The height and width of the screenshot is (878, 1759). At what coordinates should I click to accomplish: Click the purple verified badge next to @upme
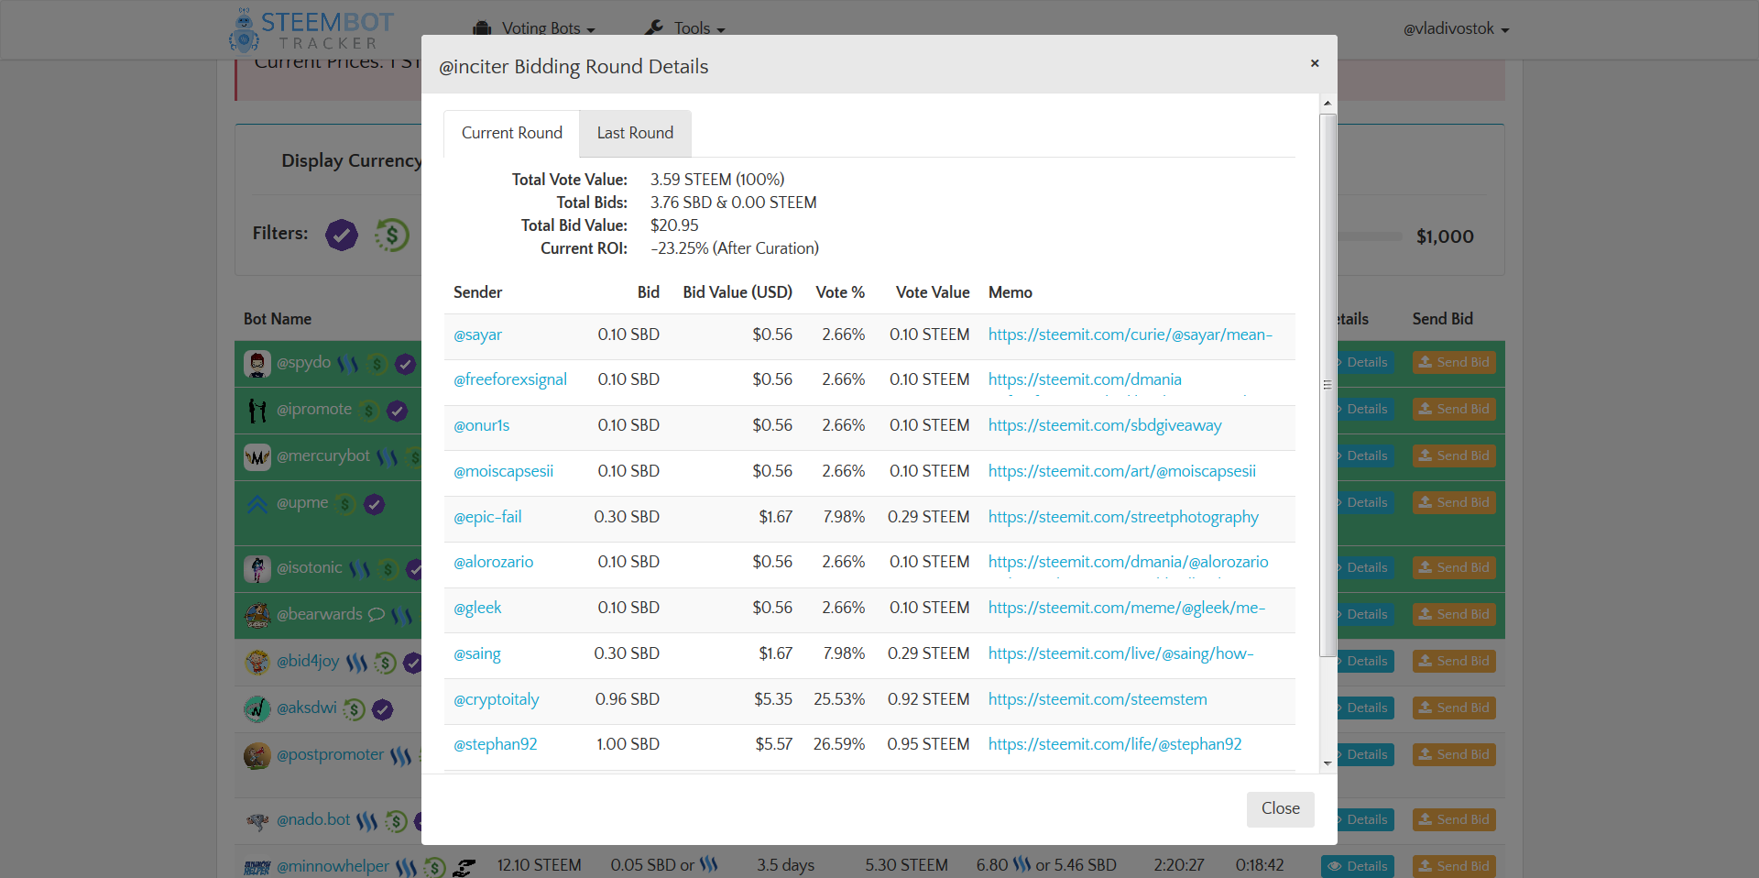tap(374, 504)
